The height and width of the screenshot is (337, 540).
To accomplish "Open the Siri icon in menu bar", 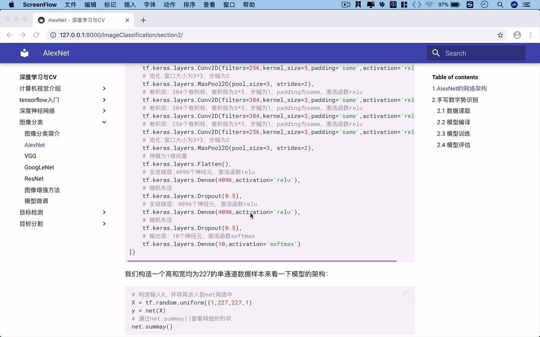I will coord(514,5).
